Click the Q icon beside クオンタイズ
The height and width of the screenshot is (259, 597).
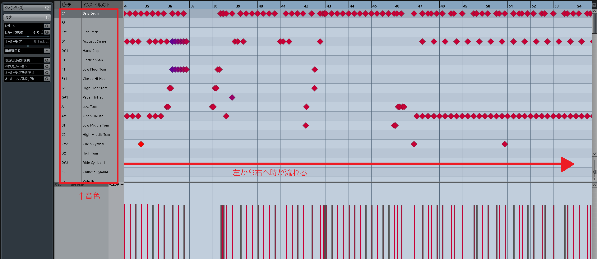coord(47,8)
